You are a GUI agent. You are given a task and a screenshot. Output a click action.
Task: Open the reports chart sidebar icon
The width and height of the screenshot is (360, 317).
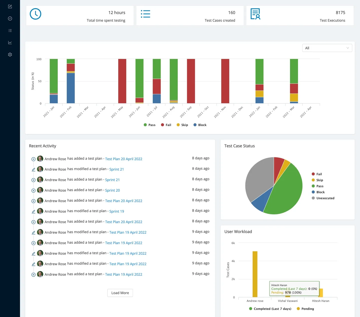(x=10, y=43)
